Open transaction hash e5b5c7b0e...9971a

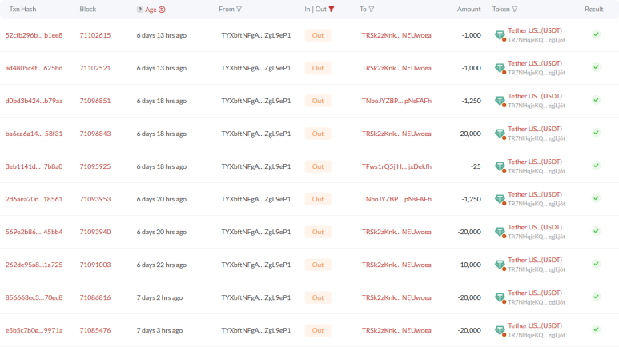[34, 330]
